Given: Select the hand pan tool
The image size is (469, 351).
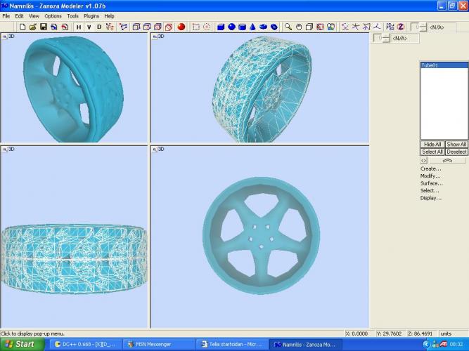Looking at the screenshot, I should [x=298, y=27].
